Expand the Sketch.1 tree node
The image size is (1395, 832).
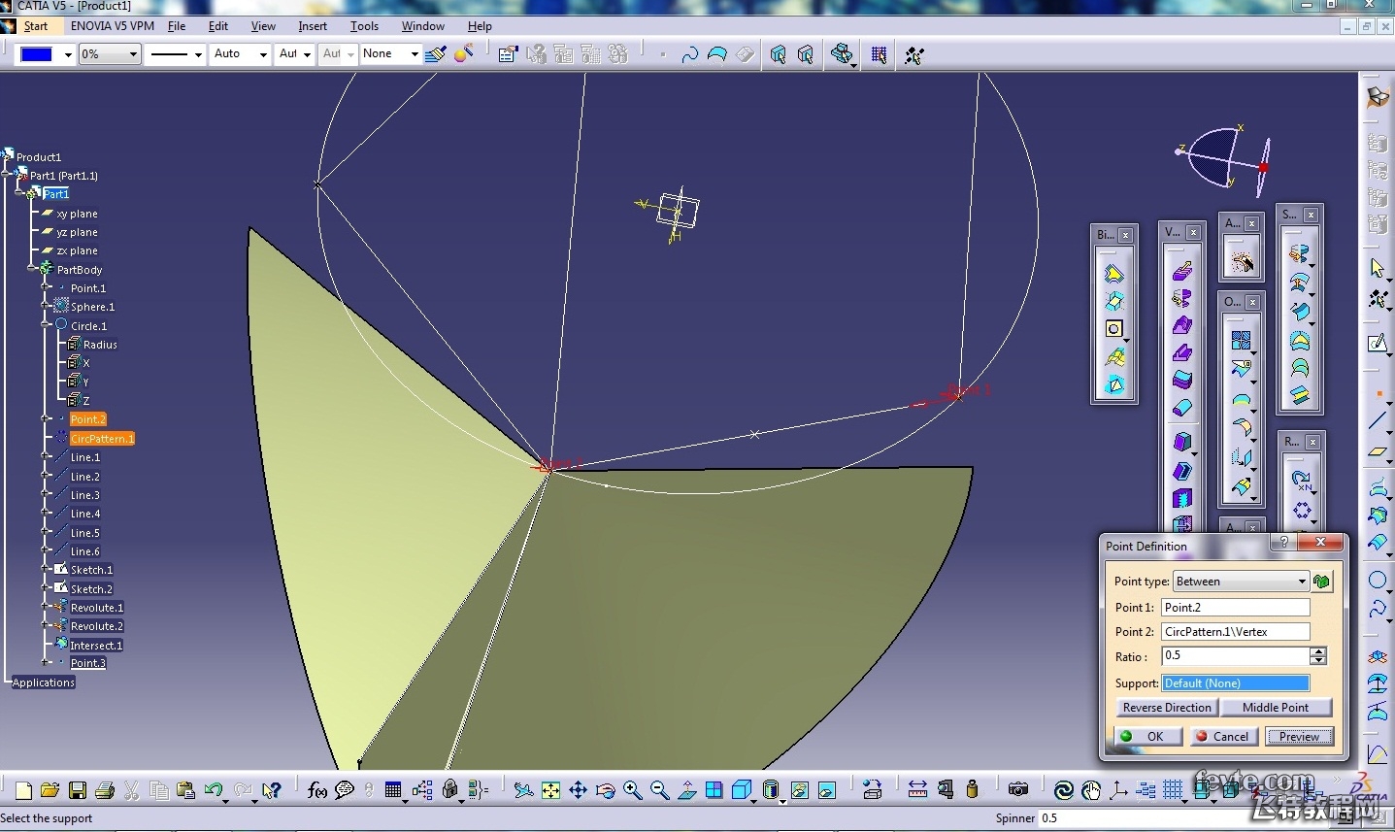point(46,570)
